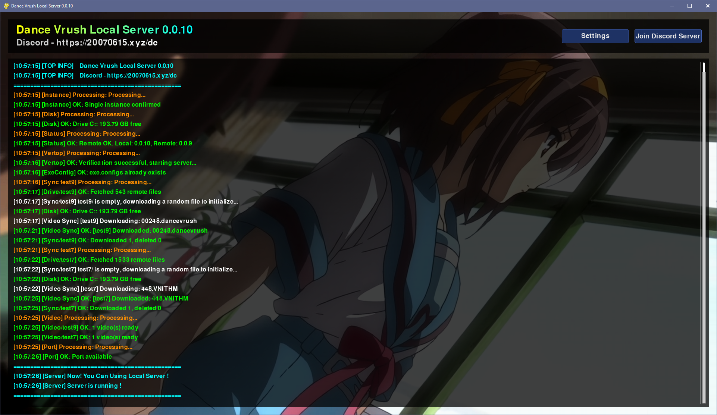Viewport: 717px width, 415px height.
Task: Select the "Downloading: 00248.dancevrush" log line
Action: pyautogui.click(x=105, y=221)
